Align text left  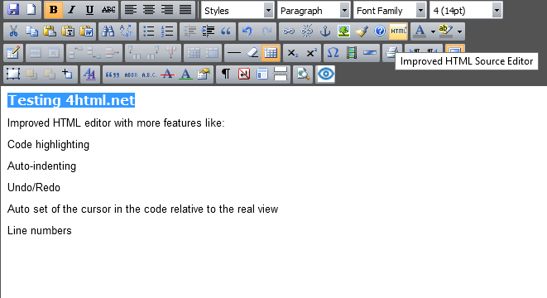[131, 10]
